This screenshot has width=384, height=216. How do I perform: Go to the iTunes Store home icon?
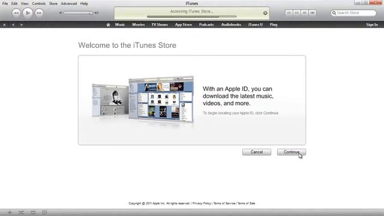coord(108,25)
